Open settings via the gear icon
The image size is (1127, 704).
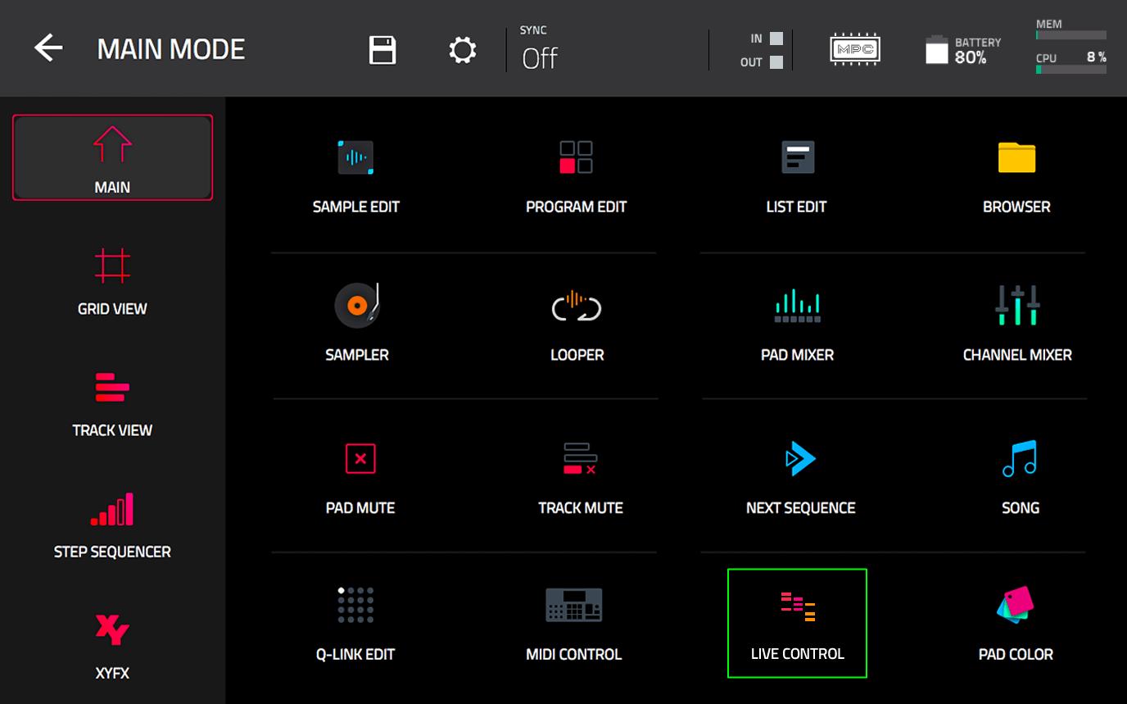[x=463, y=50]
